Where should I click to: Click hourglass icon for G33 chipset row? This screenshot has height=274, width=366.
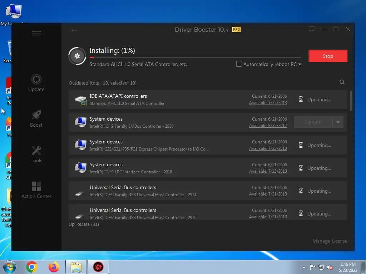coord(301,145)
